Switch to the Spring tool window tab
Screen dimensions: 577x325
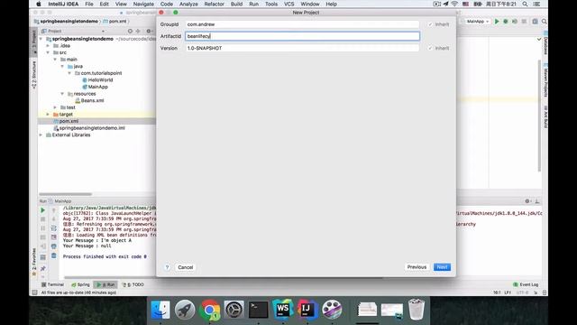tap(80, 284)
